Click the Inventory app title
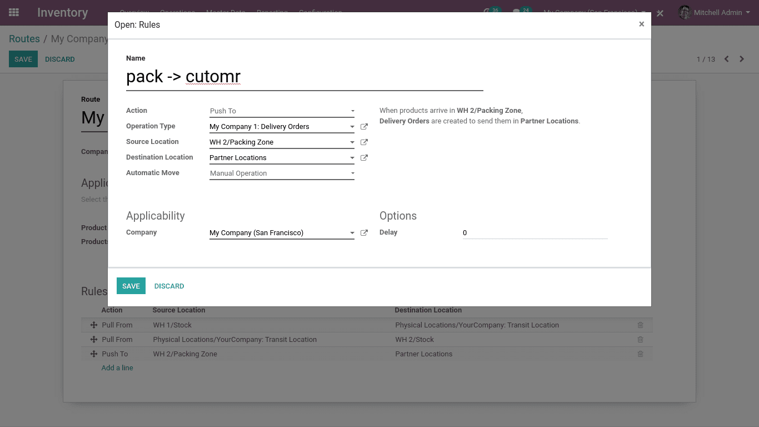Viewport: 759px width, 427px height. point(63,12)
